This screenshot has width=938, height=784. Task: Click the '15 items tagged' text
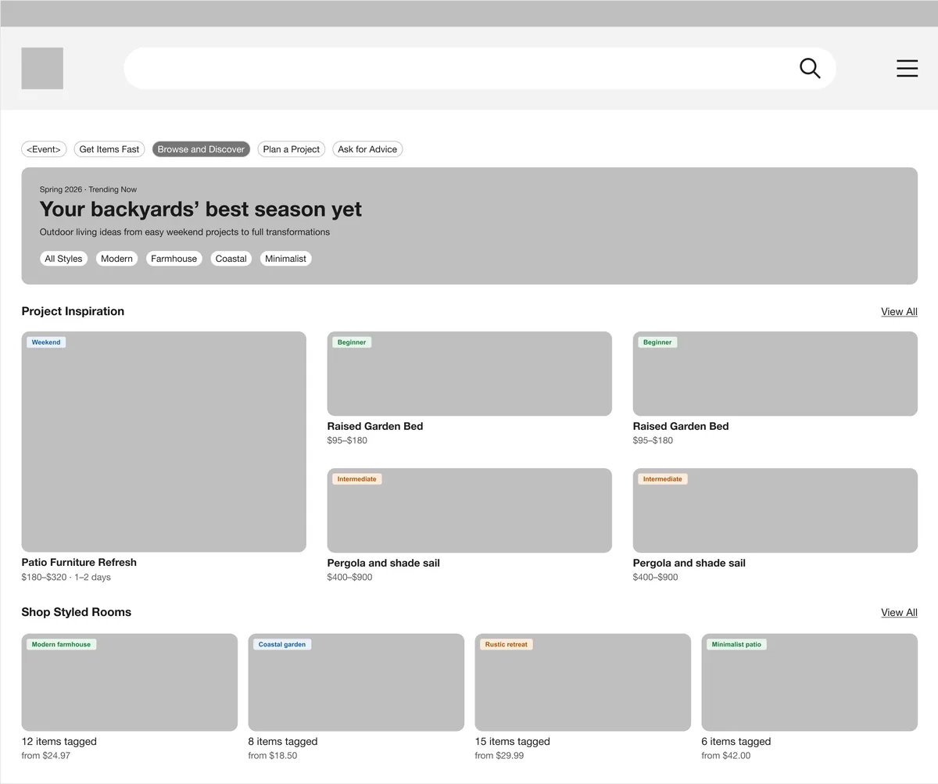513,742
